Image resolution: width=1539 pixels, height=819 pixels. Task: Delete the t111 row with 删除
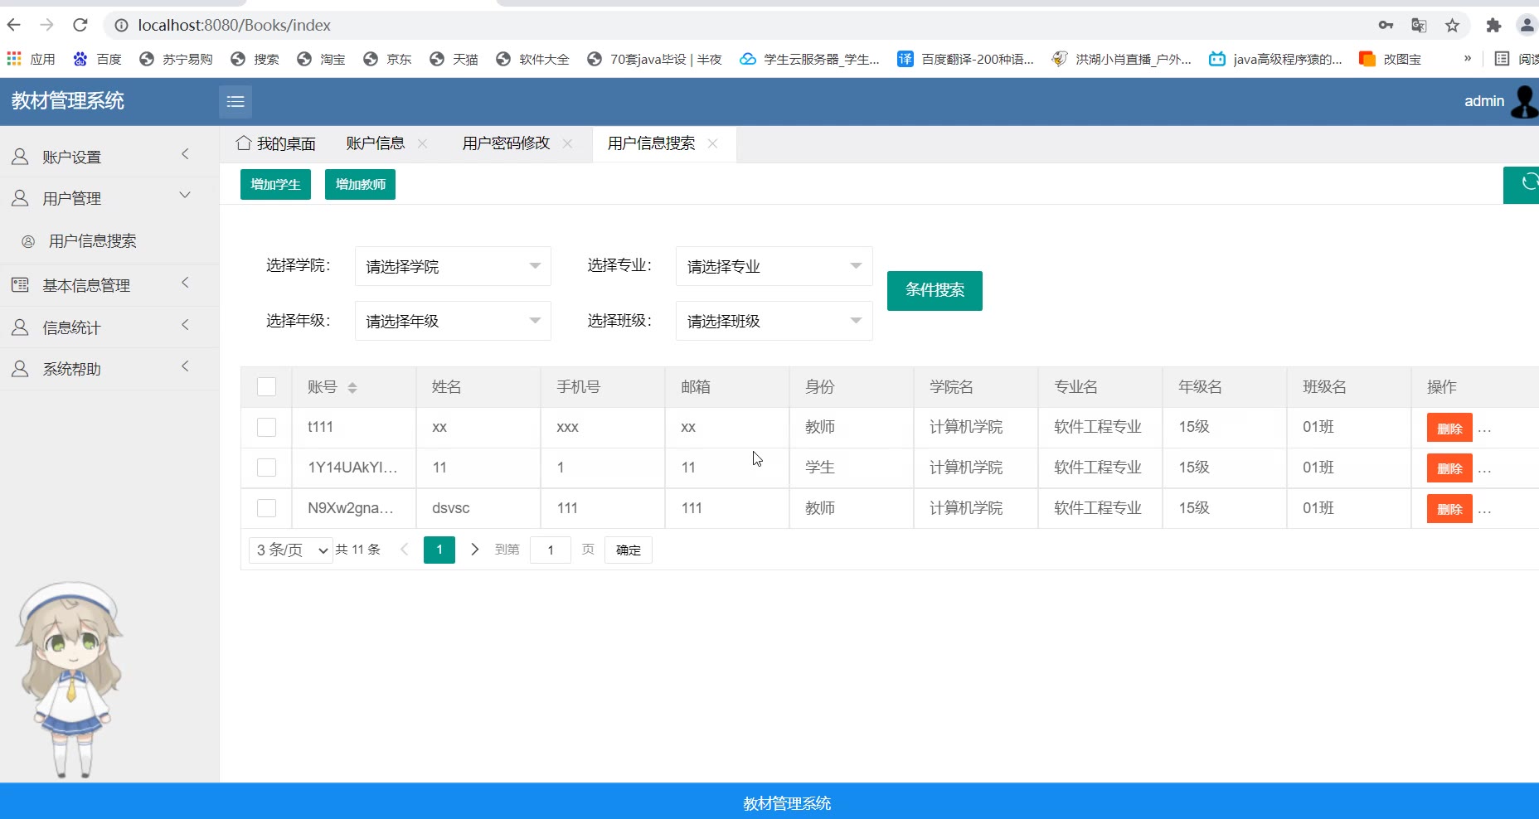point(1449,428)
